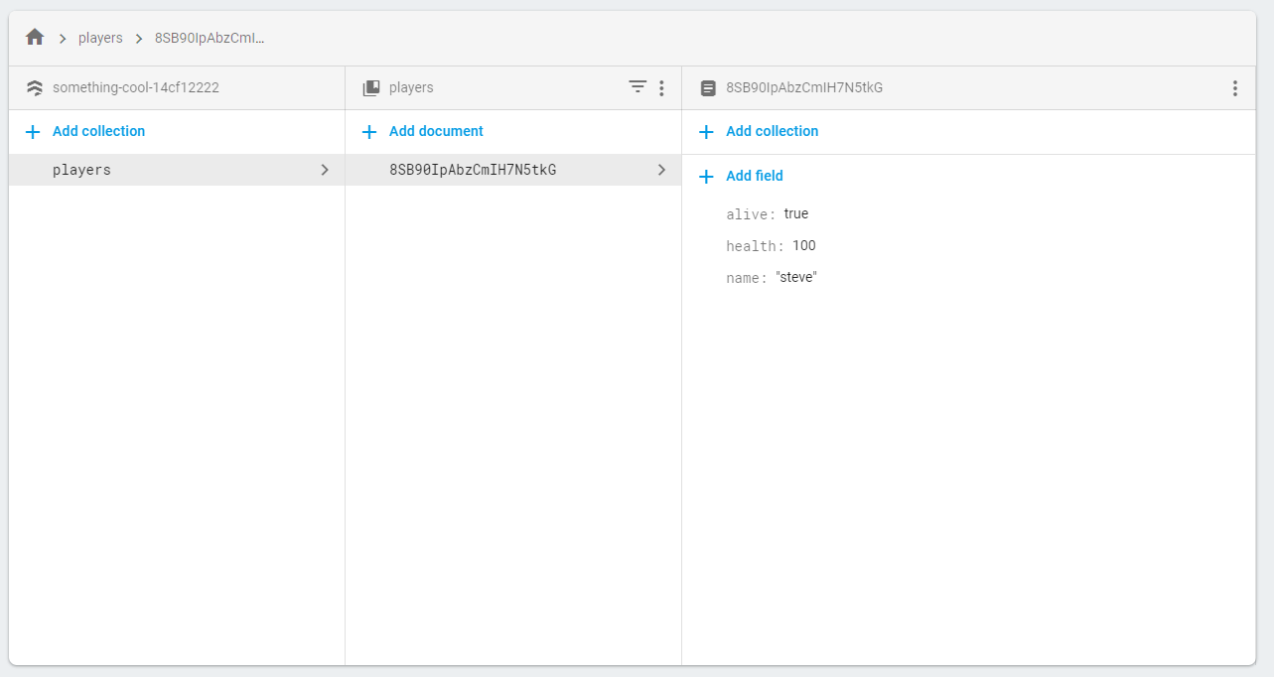Expand the chevron on the document row
This screenshot has width=1274, height=677.
click(661, 170)
